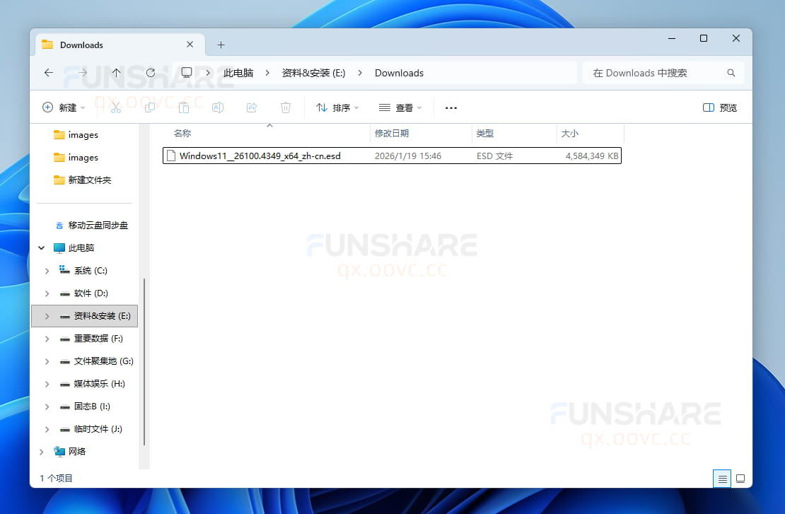Rename the selected file via Rename icon
The height and width of the screenshot is (514, 785).
pyautogui.click(x=218, y=107)
